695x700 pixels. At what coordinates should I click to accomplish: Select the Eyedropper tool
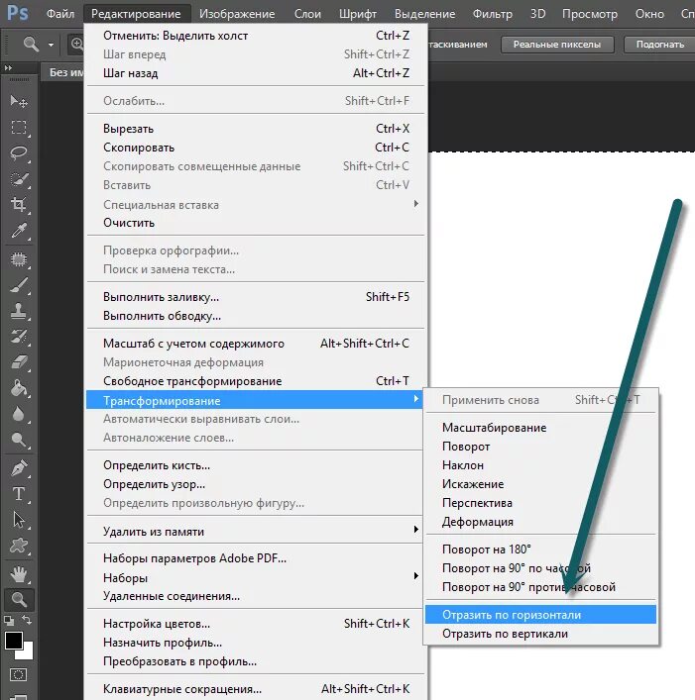click(x=18, y=231)
